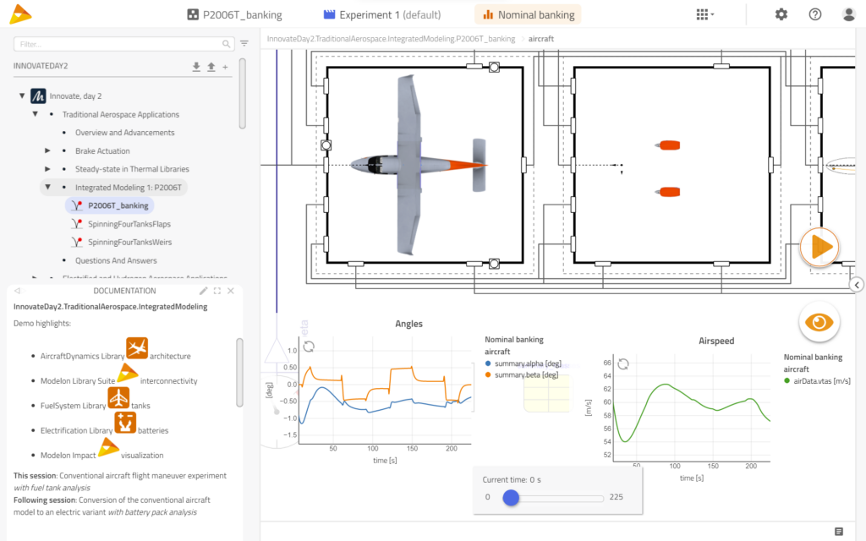Screen dimensions: 866x541
Task: Open the download-to-workspace icon
Action: coord(196,67)
